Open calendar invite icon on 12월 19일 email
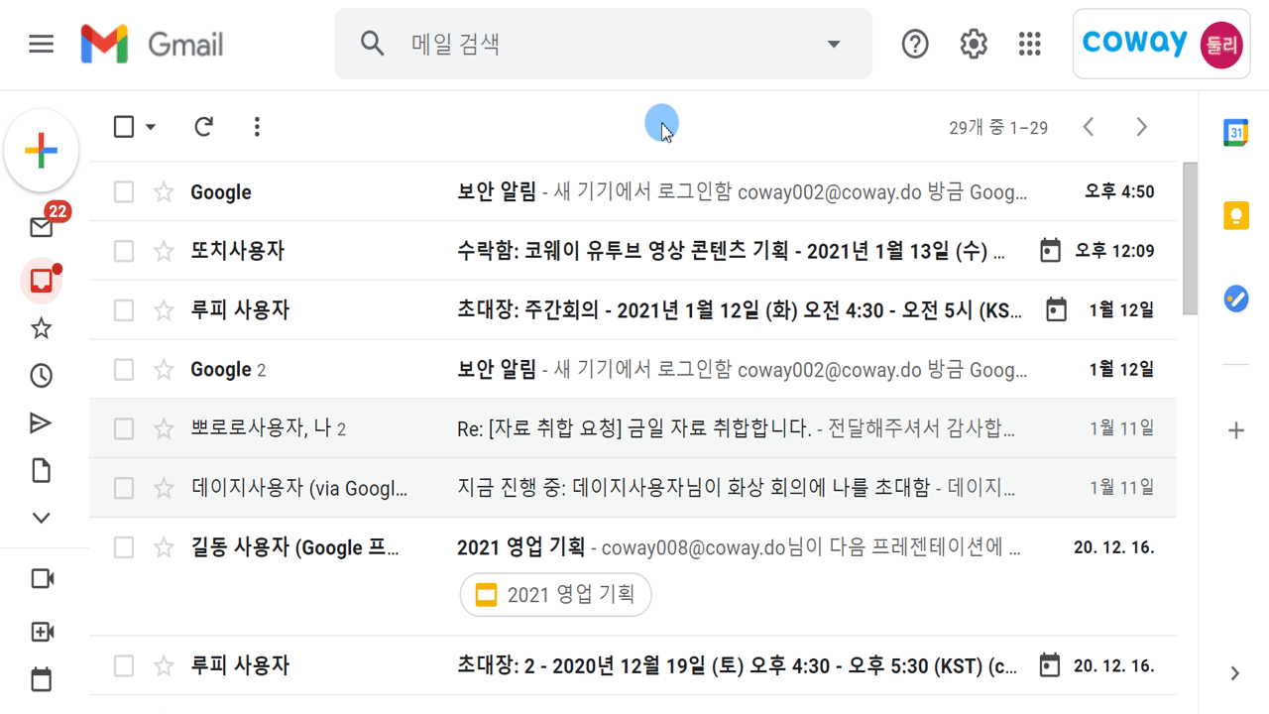 click(x=1049, y=665)
